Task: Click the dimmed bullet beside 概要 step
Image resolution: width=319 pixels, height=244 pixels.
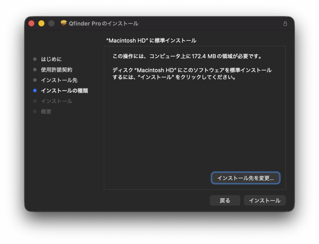Action: tap(35, 112)
